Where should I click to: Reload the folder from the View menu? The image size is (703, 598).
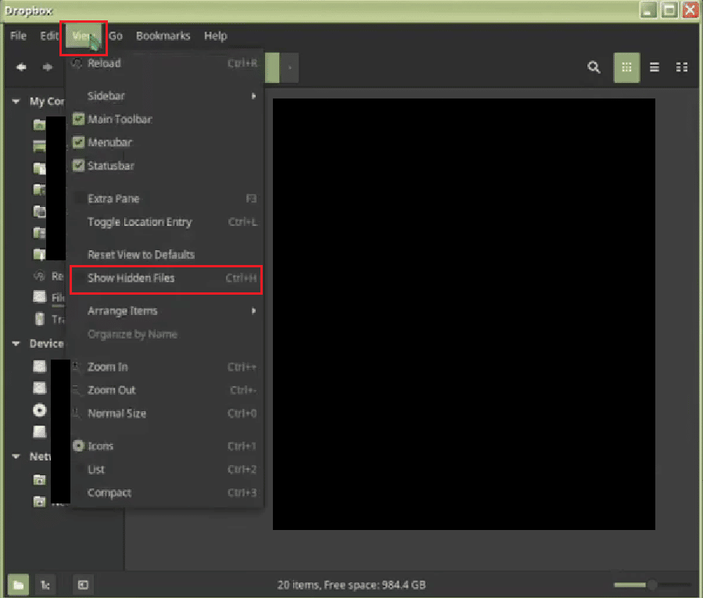[x=167, y=63]
